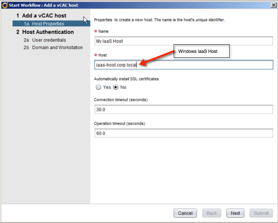The height and width of the screenshot is (223, 278).
Task: Click the 'Start Workflow : Add a vCAC host' title
Action: [x=44, y=5]
